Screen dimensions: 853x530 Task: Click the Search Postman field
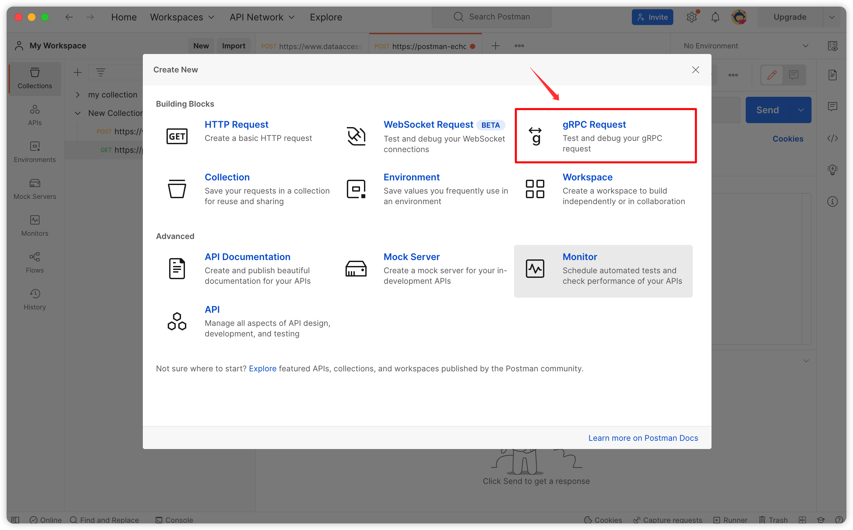coord(492,17)
